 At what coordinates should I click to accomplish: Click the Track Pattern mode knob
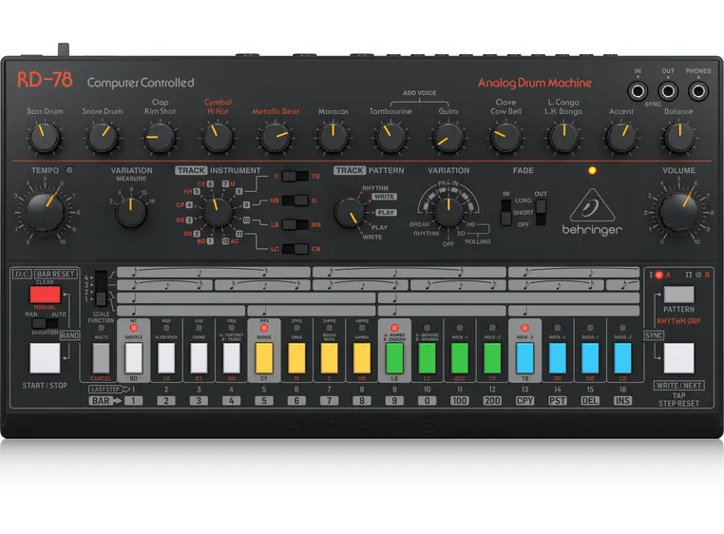[350, 212]
